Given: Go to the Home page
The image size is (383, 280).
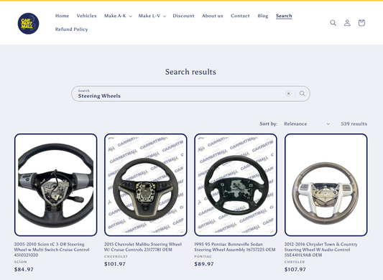Looking at the screenshot, I should point(62,16).
